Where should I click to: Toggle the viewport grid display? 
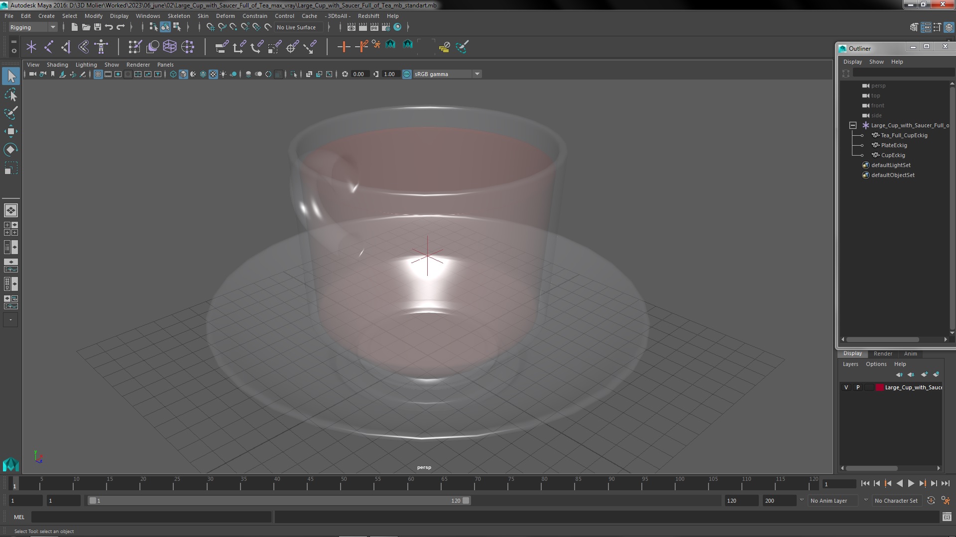[x=98, y=74]
